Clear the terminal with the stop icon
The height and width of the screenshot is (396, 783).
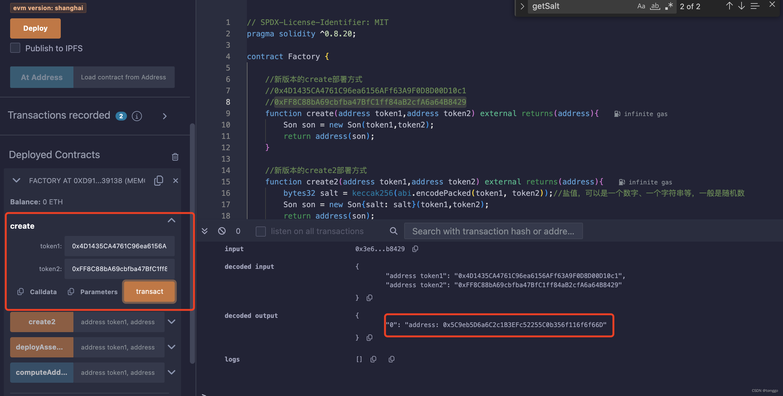[222, 231]
